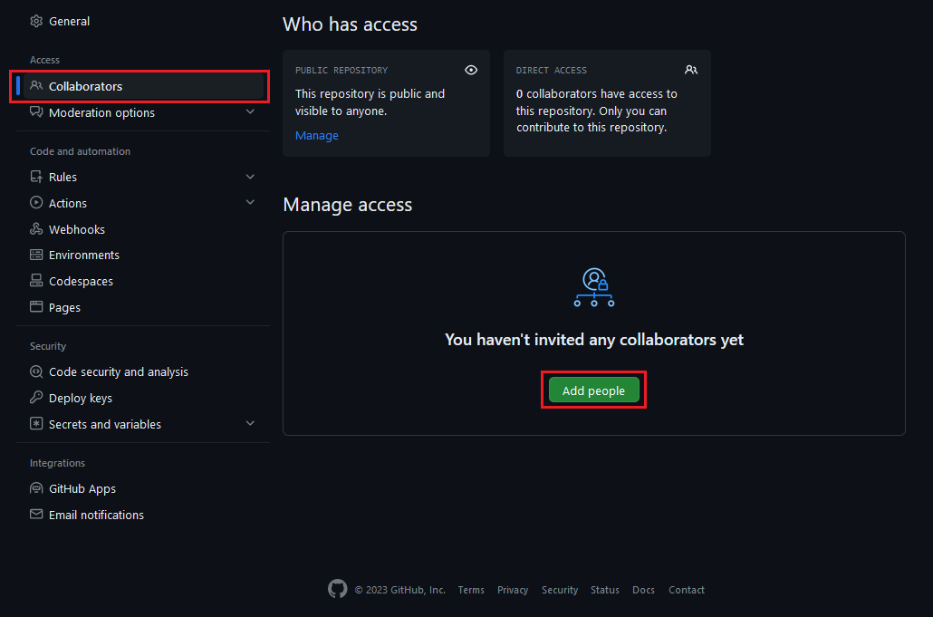Click the eye icon on Public Repository card
Image resolution: width=933 pixels, height=617 pixels.
click(471, 70)
